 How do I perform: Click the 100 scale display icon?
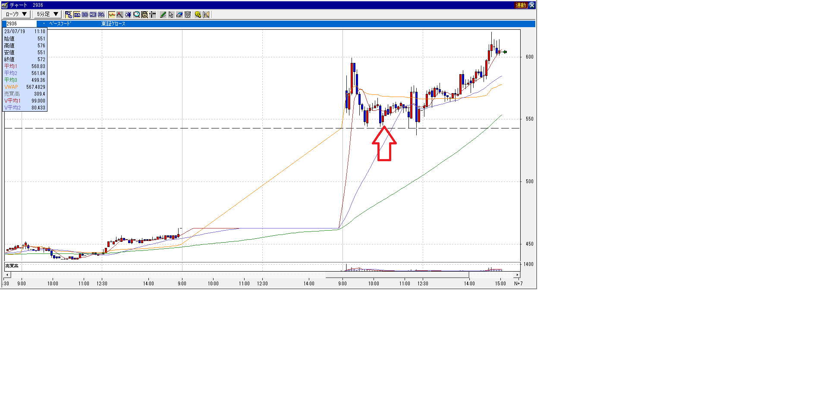pos(144,14)
